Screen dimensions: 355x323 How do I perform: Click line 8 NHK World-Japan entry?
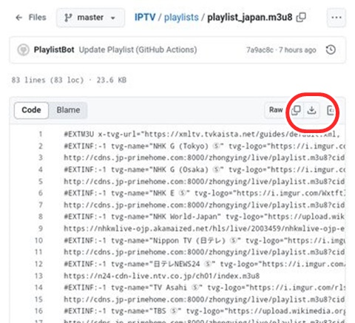[204, 217]
